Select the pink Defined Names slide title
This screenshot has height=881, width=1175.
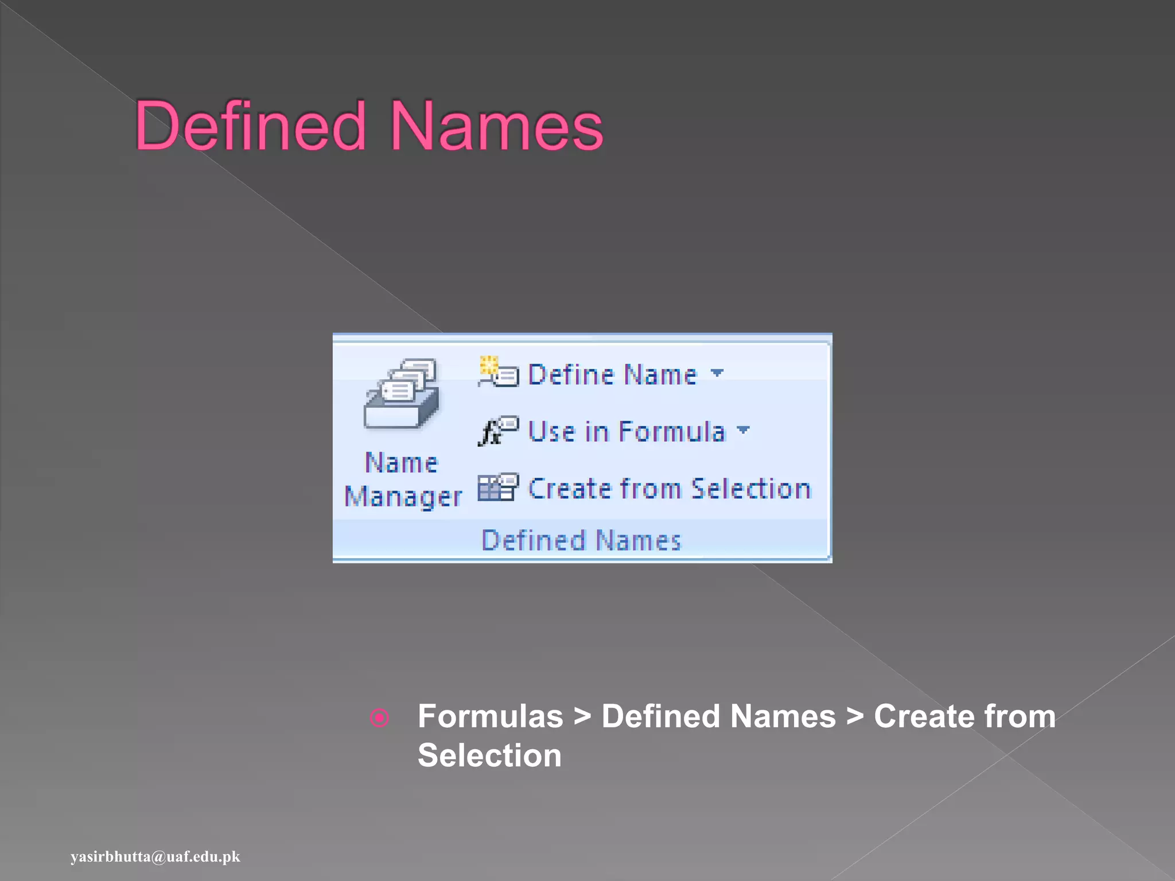(369, 126)
